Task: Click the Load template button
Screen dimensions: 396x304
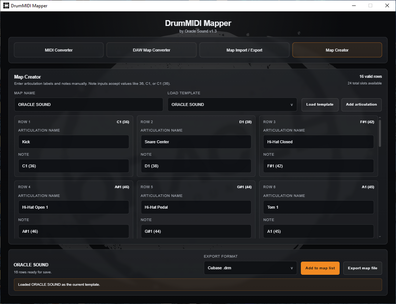Action: point(320,104)
